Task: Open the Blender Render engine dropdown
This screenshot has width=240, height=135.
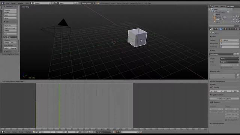Action: (88, 3)
